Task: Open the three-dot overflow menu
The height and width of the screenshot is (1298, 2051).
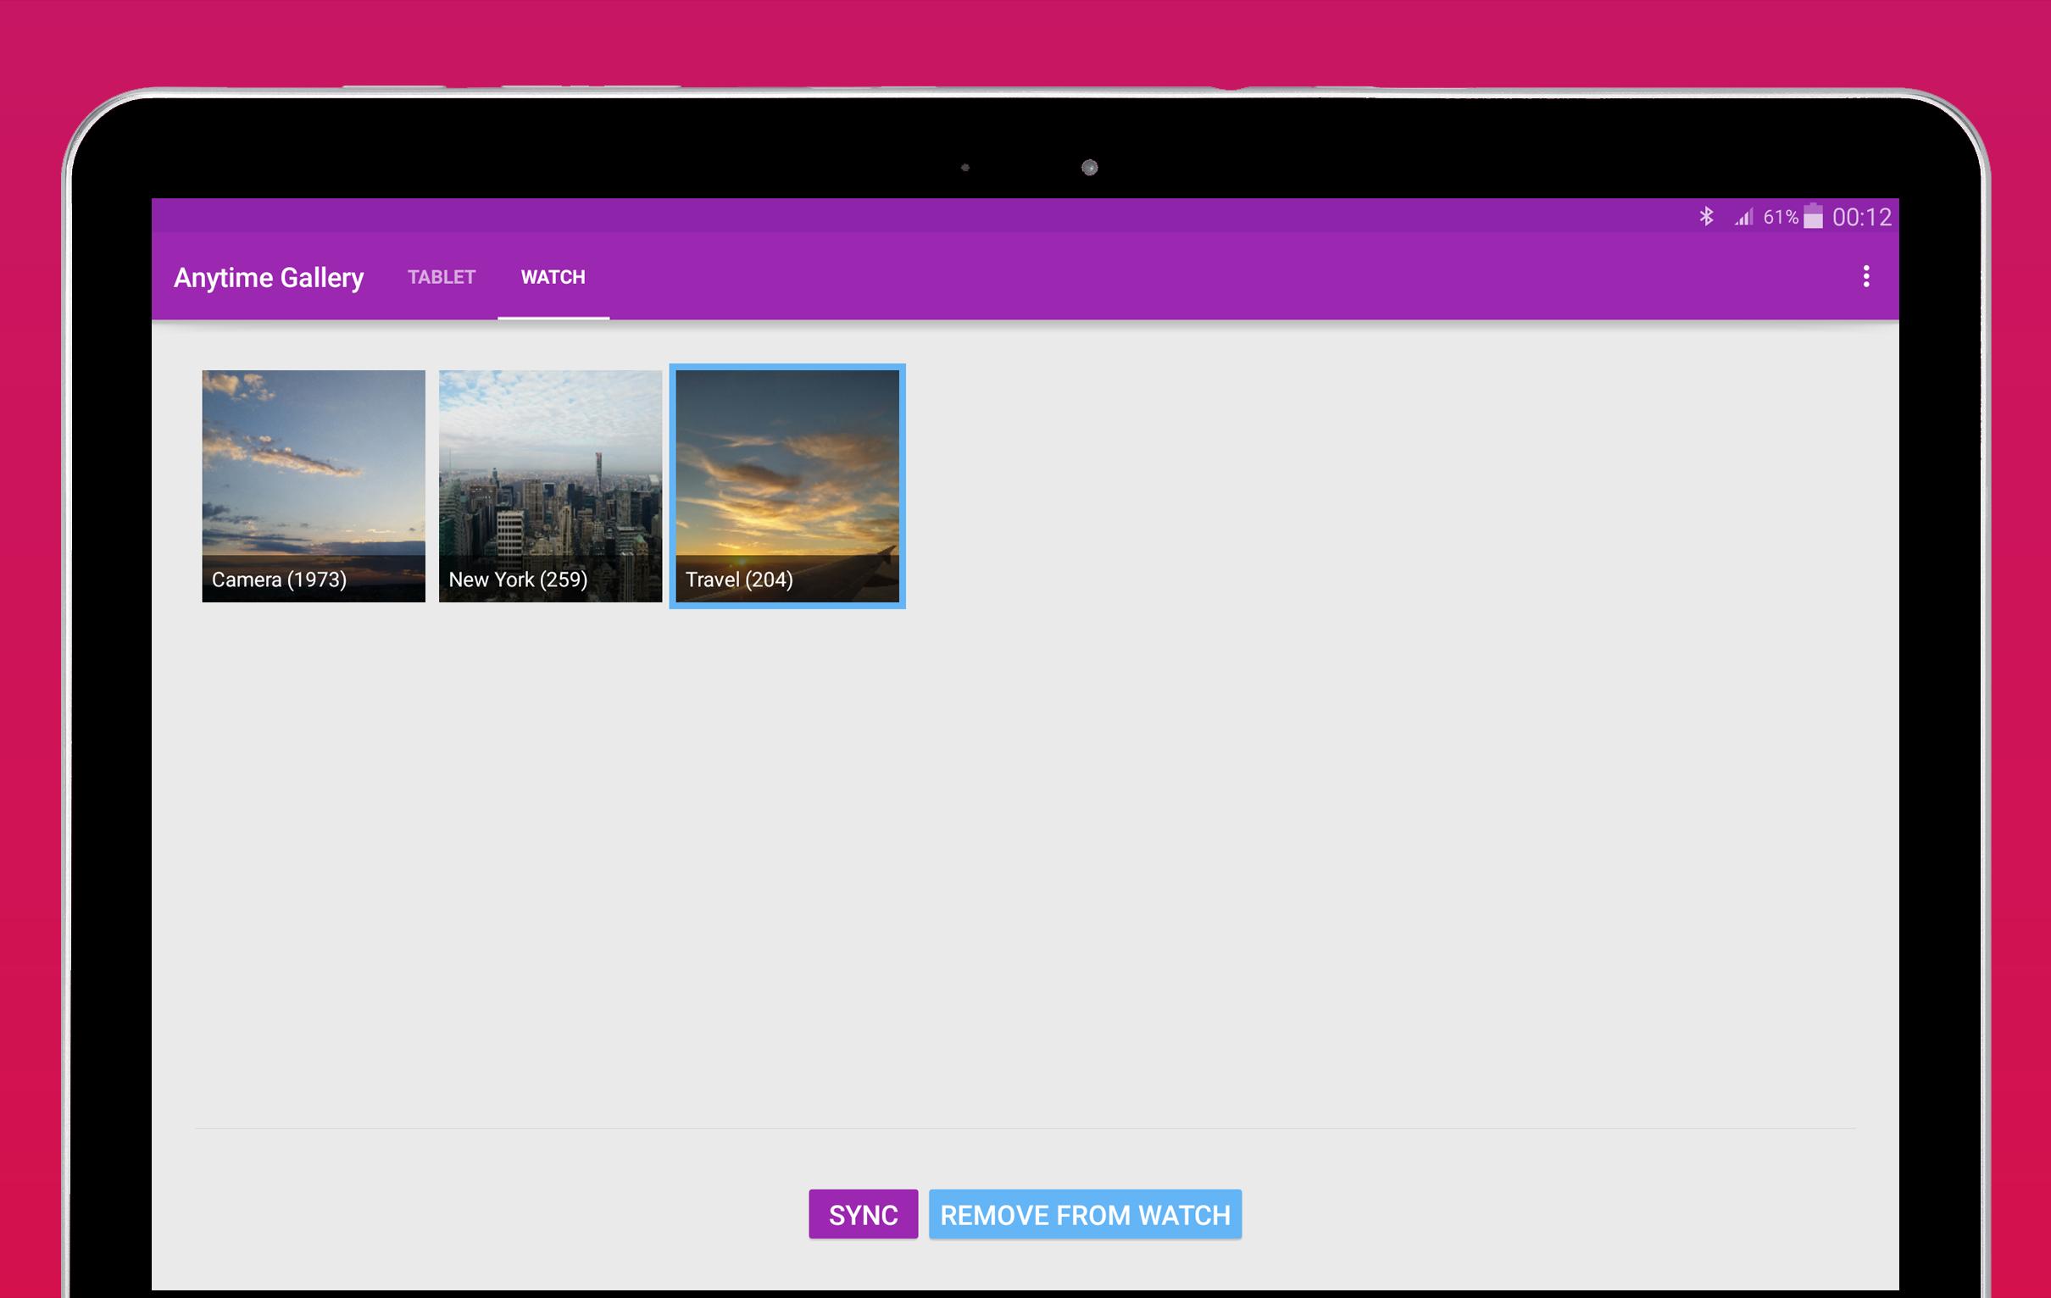Action: pos(1865,276)
